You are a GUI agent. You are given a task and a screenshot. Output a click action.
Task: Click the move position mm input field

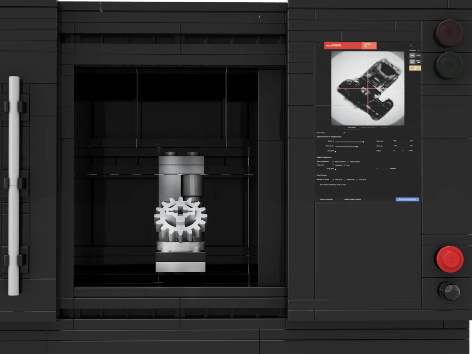401,146
